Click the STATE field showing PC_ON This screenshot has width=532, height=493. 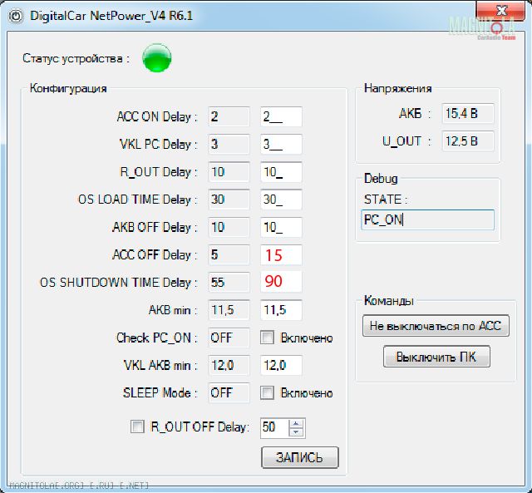point(427,219)
